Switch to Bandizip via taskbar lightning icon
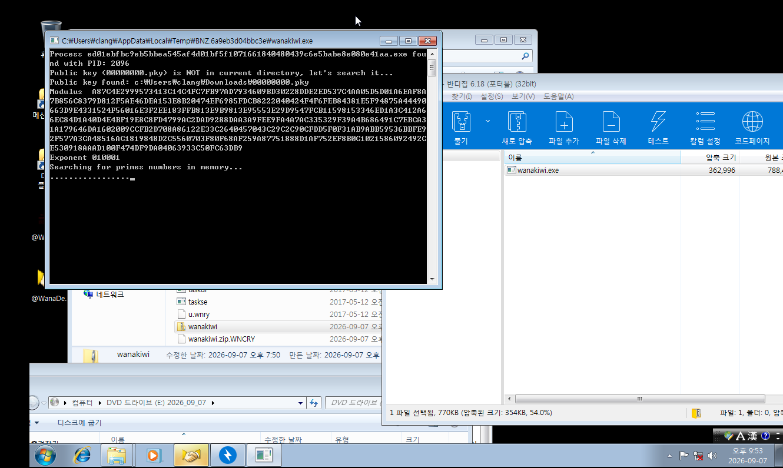The image size is (783, 468). tap(228, 455)
